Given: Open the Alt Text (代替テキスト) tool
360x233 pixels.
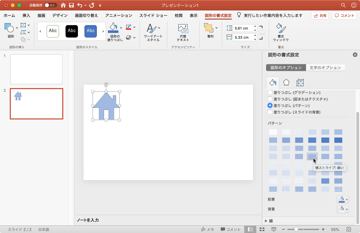Looking at the screenshot, I should (x=183, y=33).
